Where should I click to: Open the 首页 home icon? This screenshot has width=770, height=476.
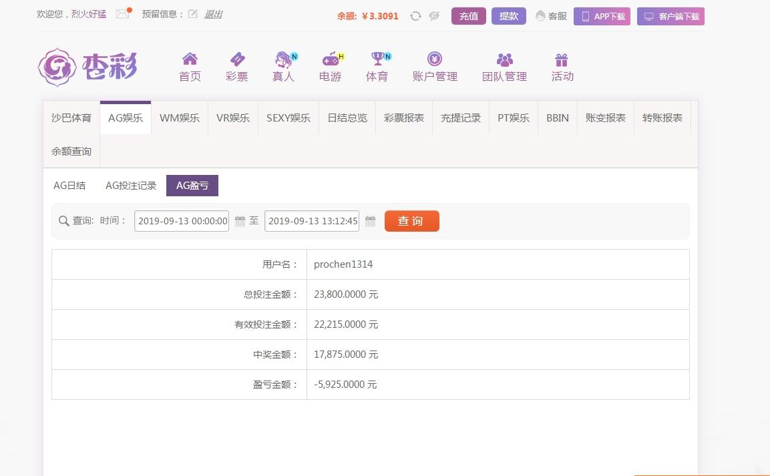coord(189,65)
